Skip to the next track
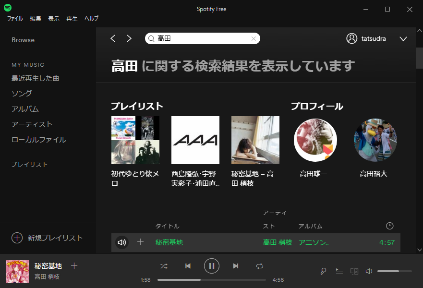 tap(235, 266)
